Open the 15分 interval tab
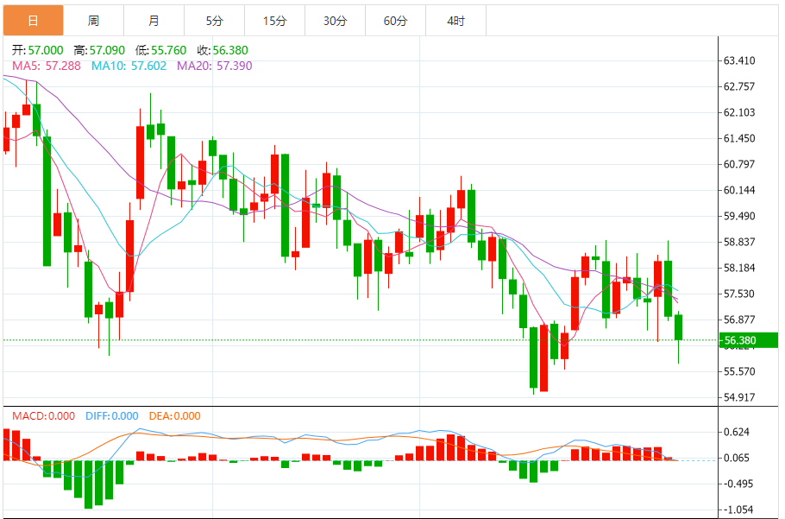The image size is (785, 519). pyautogui.click(x=275, y=21)
